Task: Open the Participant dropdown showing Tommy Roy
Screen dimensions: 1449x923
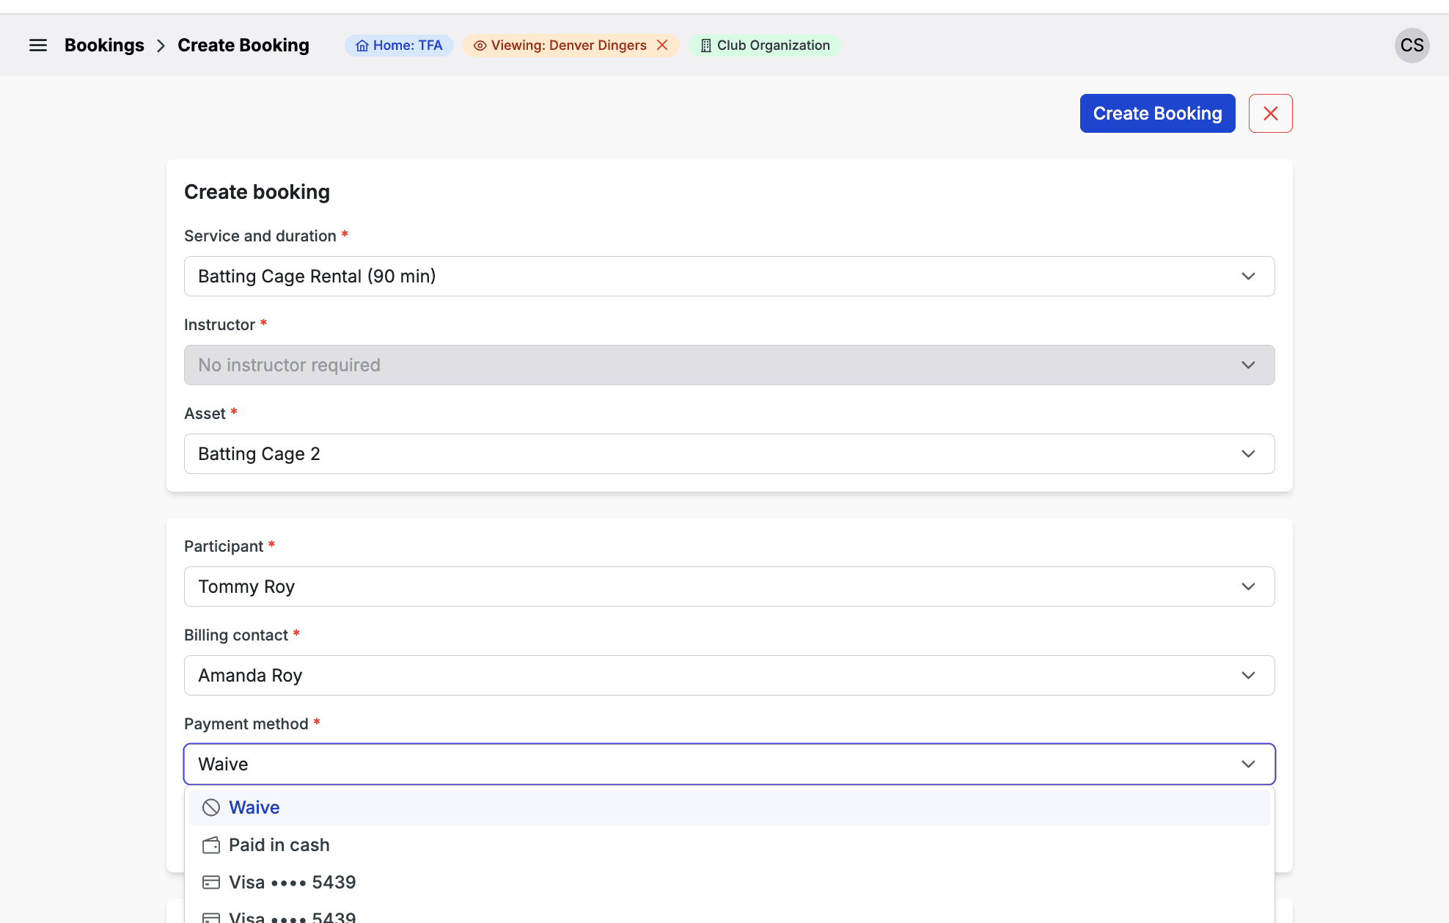Action: tap(1247, 587)
